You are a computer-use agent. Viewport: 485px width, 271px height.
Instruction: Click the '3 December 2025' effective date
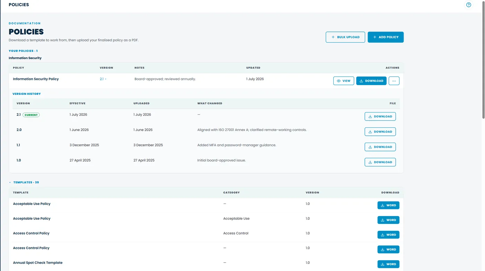(84, 145)
